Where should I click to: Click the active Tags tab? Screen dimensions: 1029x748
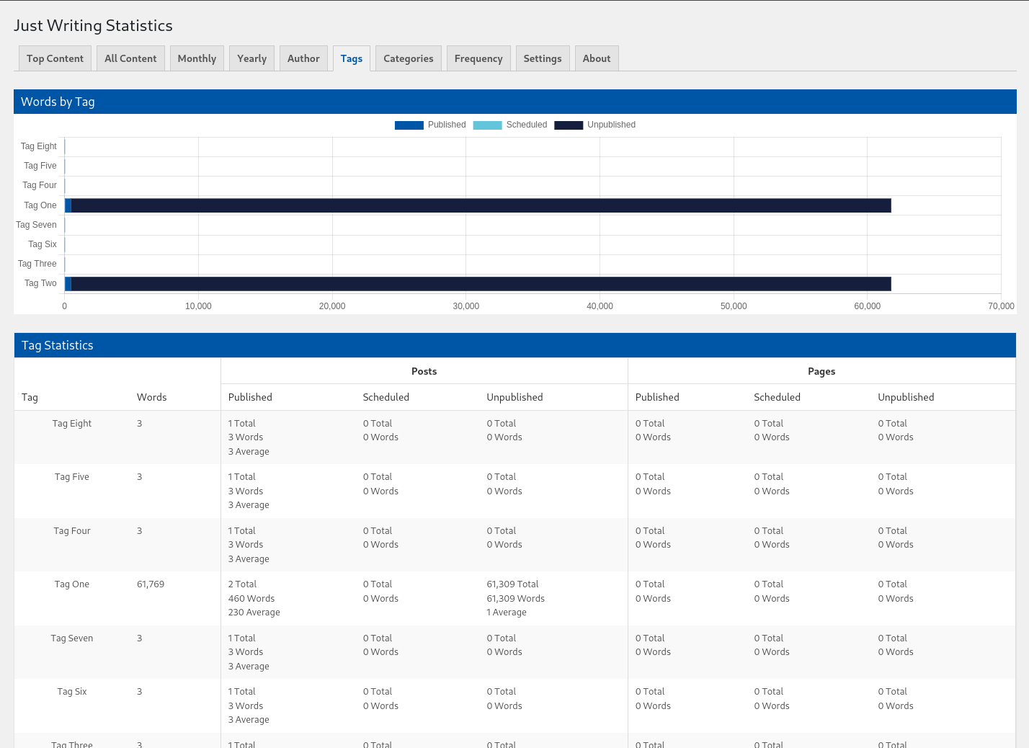click(352, 58)
